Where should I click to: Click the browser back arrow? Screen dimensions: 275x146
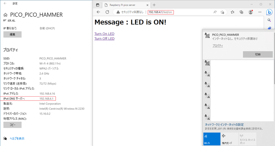click(x=98, y=12)
